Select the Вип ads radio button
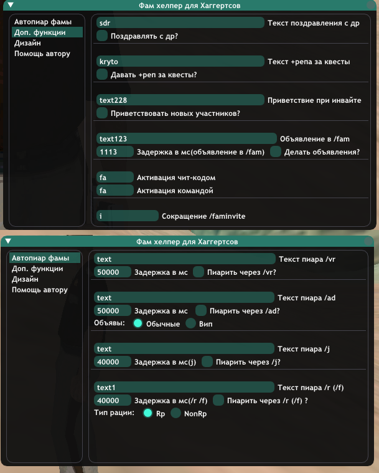Image resolution: width=379 pixels, height=473 pixels. point(190,323)
